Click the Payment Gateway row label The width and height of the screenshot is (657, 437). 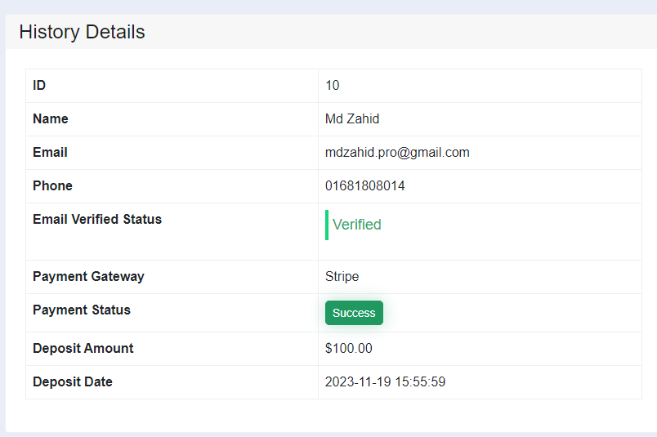88,277
